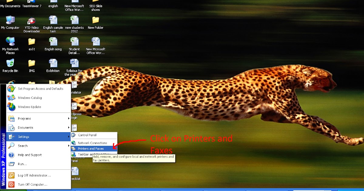Open the IMG folder

[32, 65]
